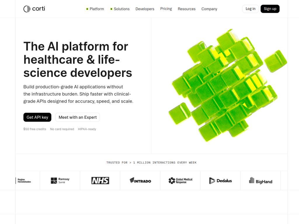
Task: Click the Get API key button
Action: point(37,117)
